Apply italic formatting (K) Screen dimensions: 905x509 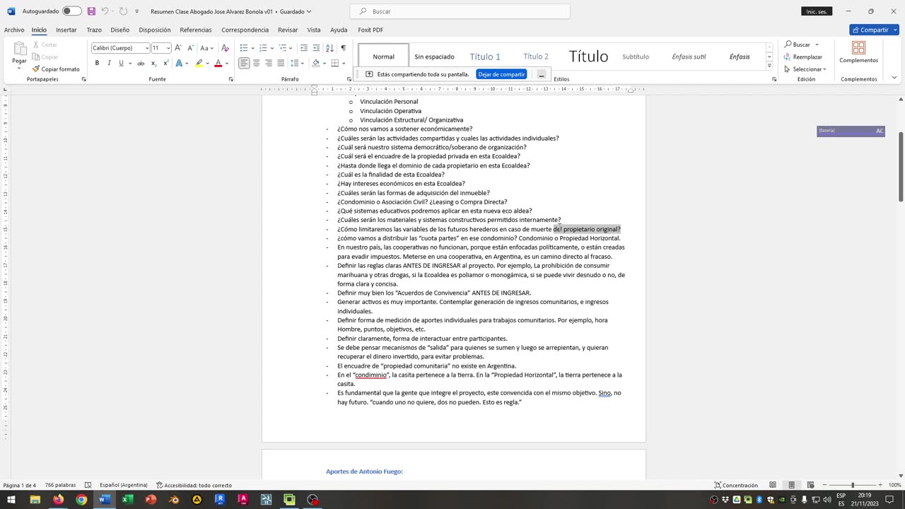coord(109,63)
